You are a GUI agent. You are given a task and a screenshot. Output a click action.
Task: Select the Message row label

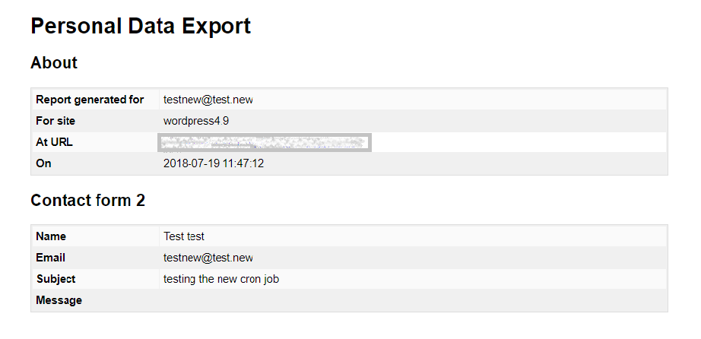[x=59, y=300]
